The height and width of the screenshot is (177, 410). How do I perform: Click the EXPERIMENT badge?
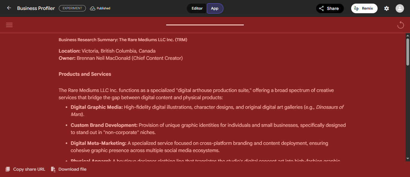coord(72,8)
